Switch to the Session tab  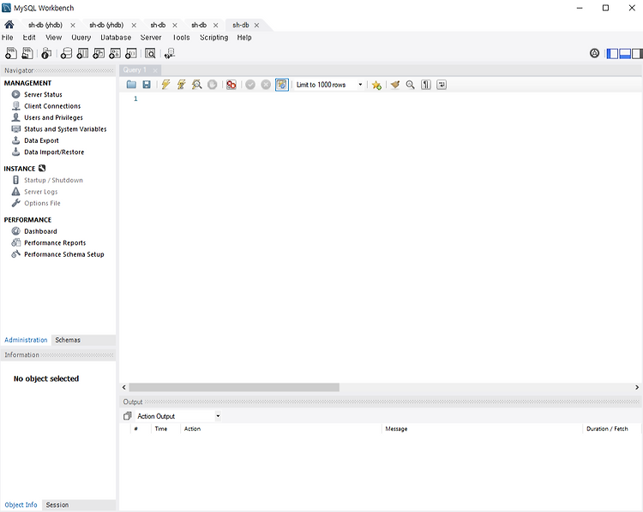point(57,505)
